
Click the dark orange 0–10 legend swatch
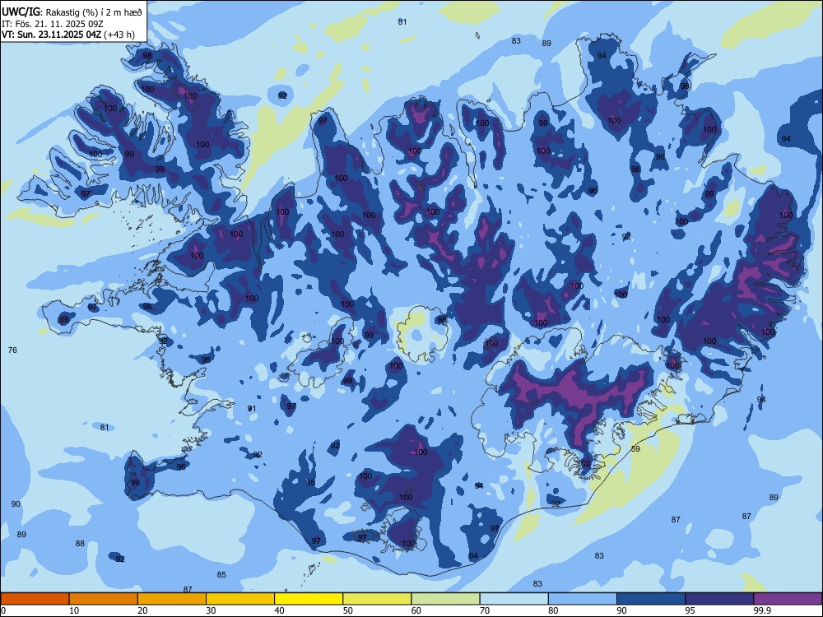coord(35,599)
